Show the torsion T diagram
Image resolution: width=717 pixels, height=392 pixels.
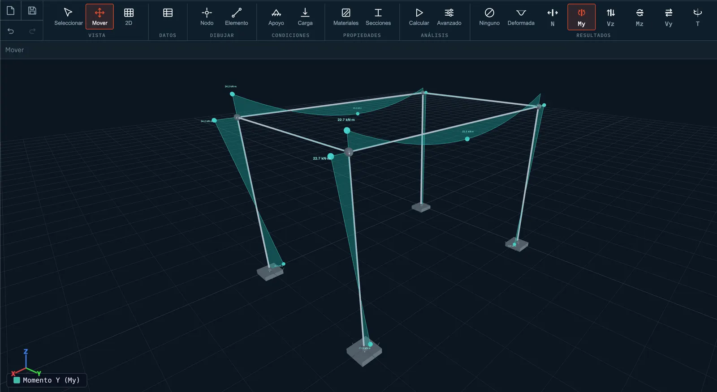697,17
